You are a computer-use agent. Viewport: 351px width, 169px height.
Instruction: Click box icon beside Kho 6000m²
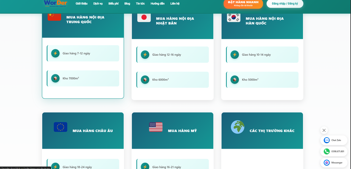point(145,80)
